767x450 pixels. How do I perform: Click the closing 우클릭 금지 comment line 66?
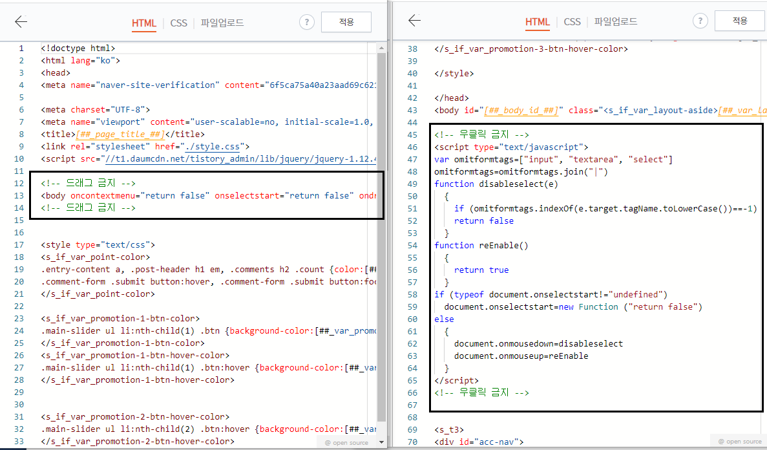482,392
